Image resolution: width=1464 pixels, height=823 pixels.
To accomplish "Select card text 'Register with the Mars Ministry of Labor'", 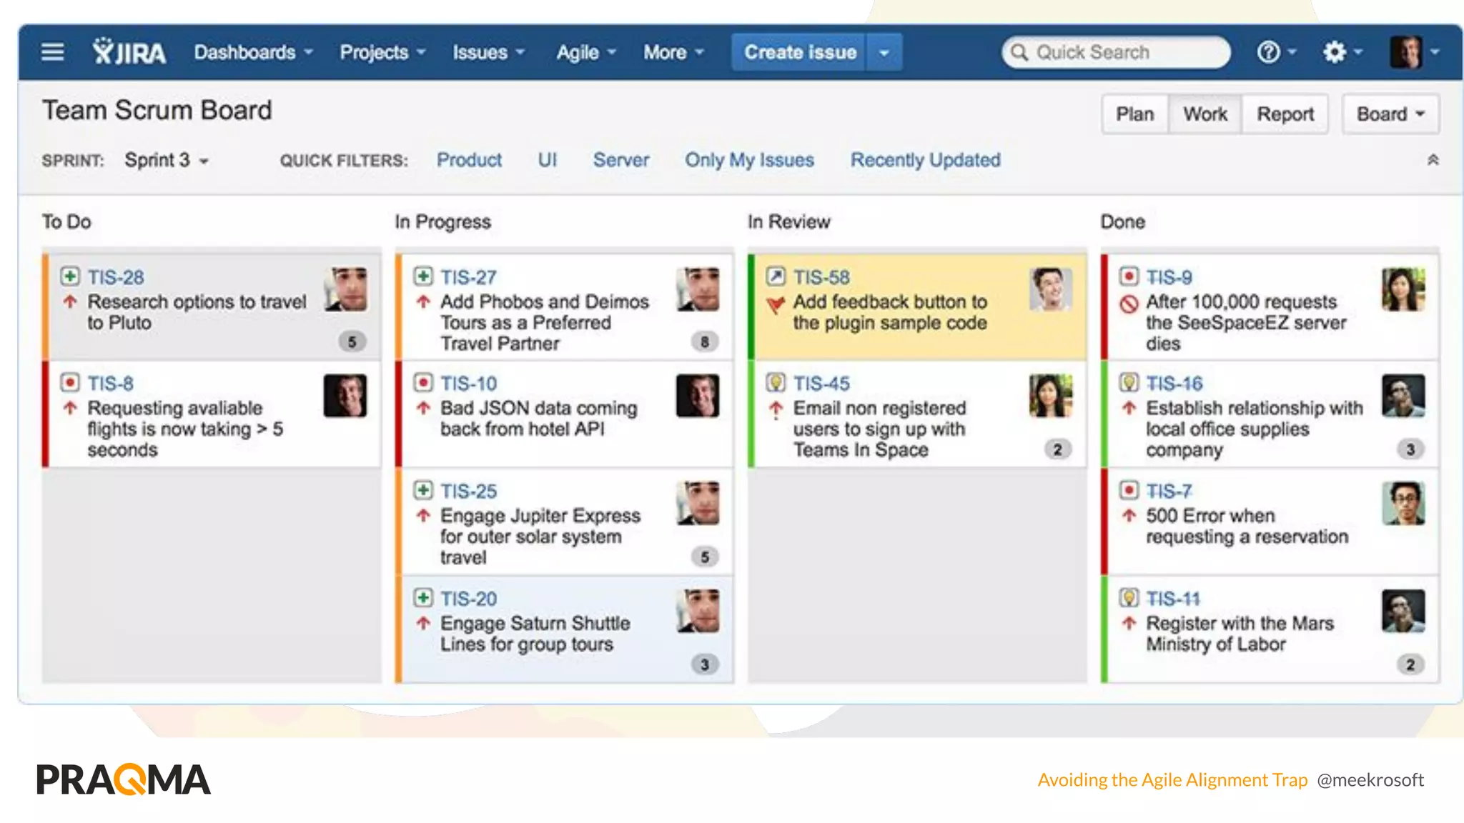I will pyautogui.click(x=1240, y=634).
